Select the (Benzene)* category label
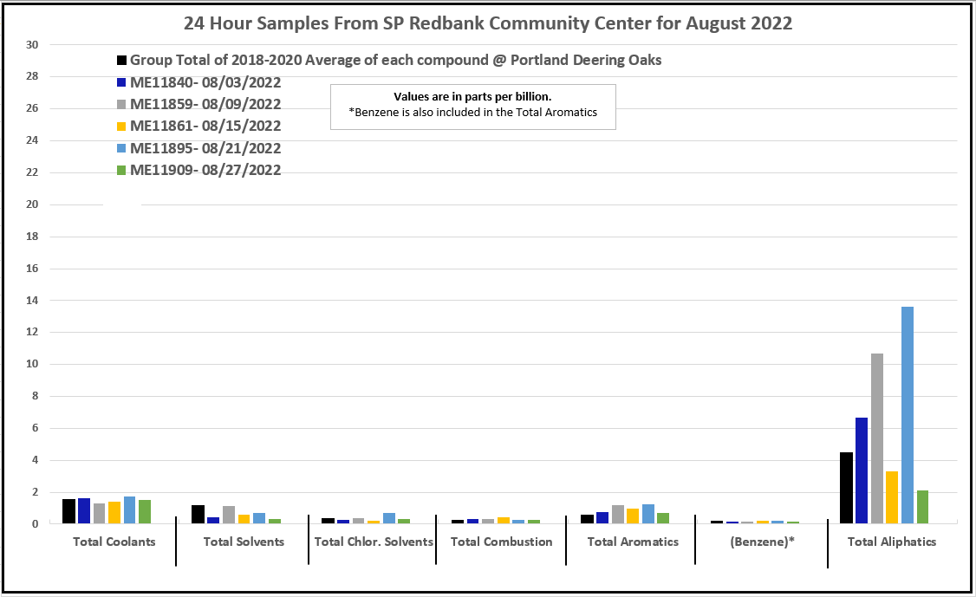The height and width of the screenshot is (597, 976). pyautogui.click(x=764, y=542)
